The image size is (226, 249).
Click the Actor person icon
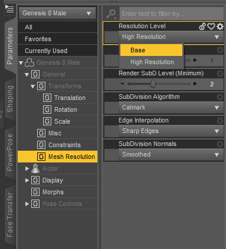tap(35, 168)
